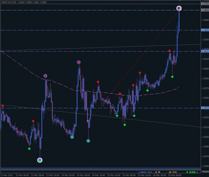Click red dot near 13 Mar 08:00 at 1.5525

pyautogui.click(x=33, y=121)
